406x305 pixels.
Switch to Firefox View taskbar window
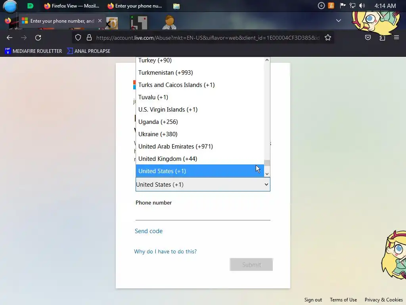(x=72, y=6)
